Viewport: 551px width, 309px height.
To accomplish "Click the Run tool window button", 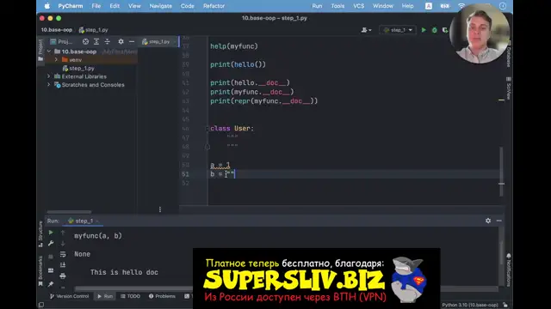I will (x=105, y=296).
